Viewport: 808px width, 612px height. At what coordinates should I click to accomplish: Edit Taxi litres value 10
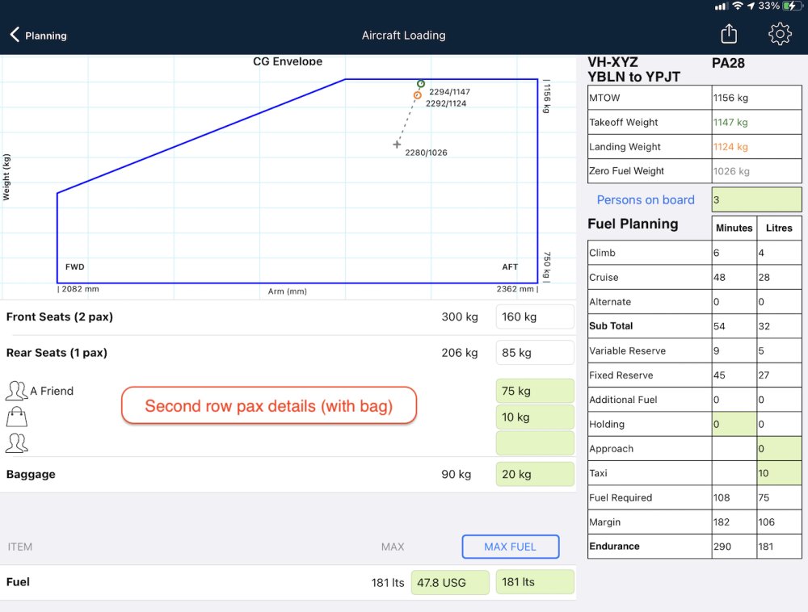click(779, 473)
